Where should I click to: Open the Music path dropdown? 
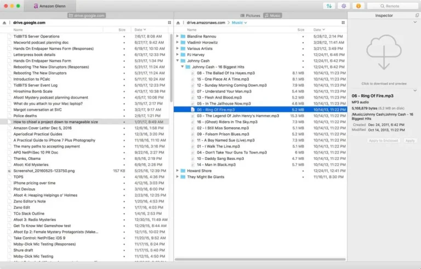(239, 23)
